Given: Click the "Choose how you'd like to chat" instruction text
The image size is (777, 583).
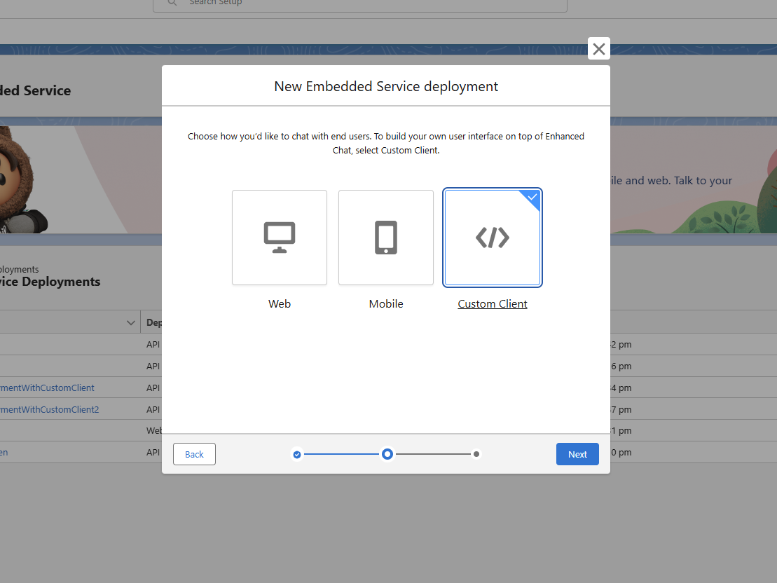Looking at the screenshot, I should (x=386, y=143).
